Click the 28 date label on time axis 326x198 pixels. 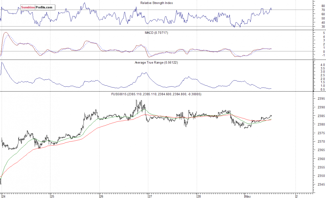(x=199, y=196)
